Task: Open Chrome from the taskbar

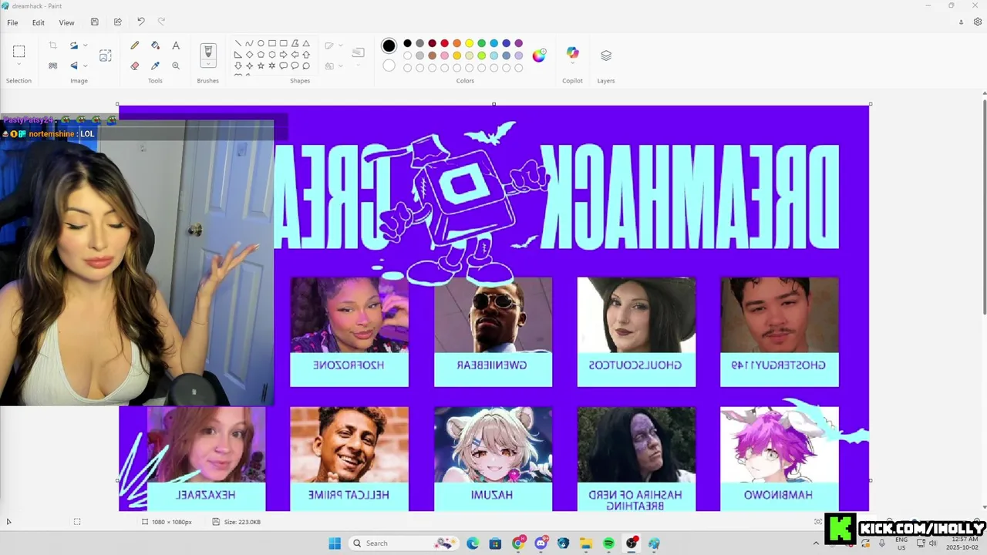Action: click(x=518, y=543)
